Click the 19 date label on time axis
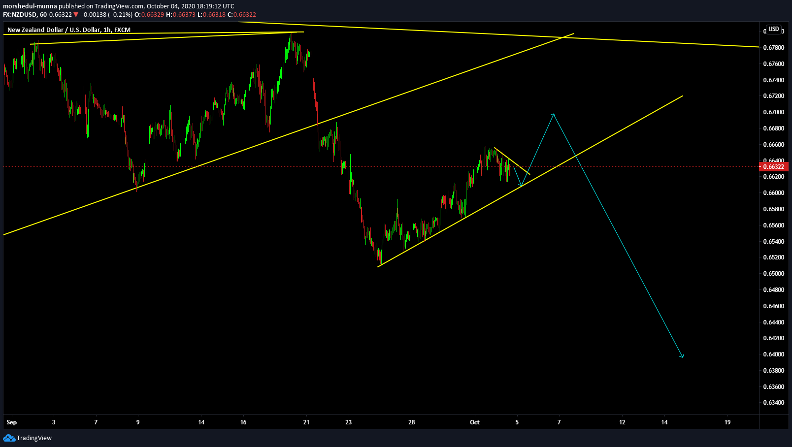Screen dimensions: 792x447 click(728, 422)
